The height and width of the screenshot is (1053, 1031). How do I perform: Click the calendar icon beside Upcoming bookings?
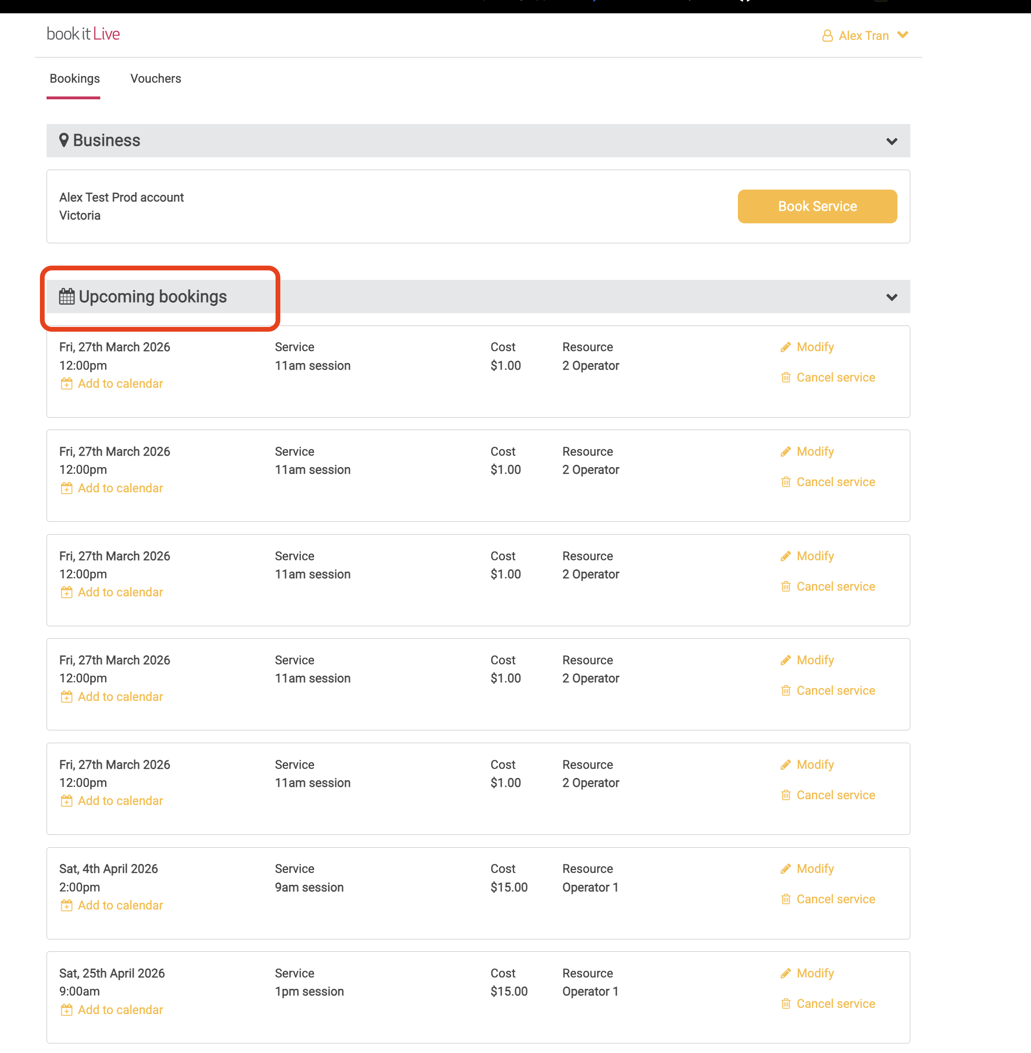67,297
